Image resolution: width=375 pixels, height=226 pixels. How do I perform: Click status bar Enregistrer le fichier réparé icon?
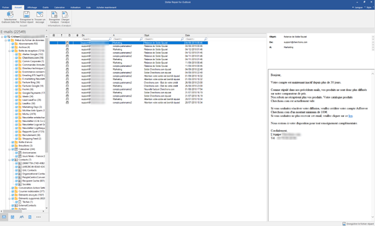(344, 224)
